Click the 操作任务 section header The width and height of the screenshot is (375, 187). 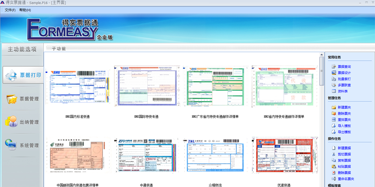pos(334,138)
